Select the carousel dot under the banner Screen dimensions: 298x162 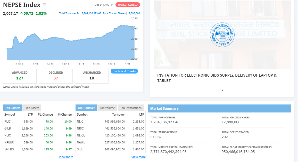tap(222, 90)
